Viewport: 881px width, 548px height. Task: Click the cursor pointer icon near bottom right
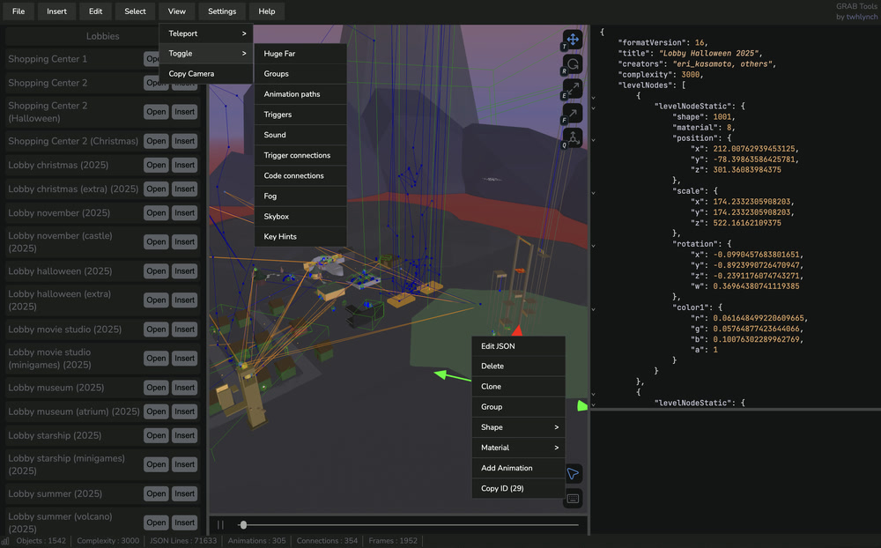point(573,473)
